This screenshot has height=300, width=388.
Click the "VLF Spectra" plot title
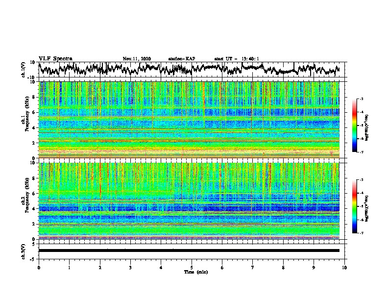(55, 59)
